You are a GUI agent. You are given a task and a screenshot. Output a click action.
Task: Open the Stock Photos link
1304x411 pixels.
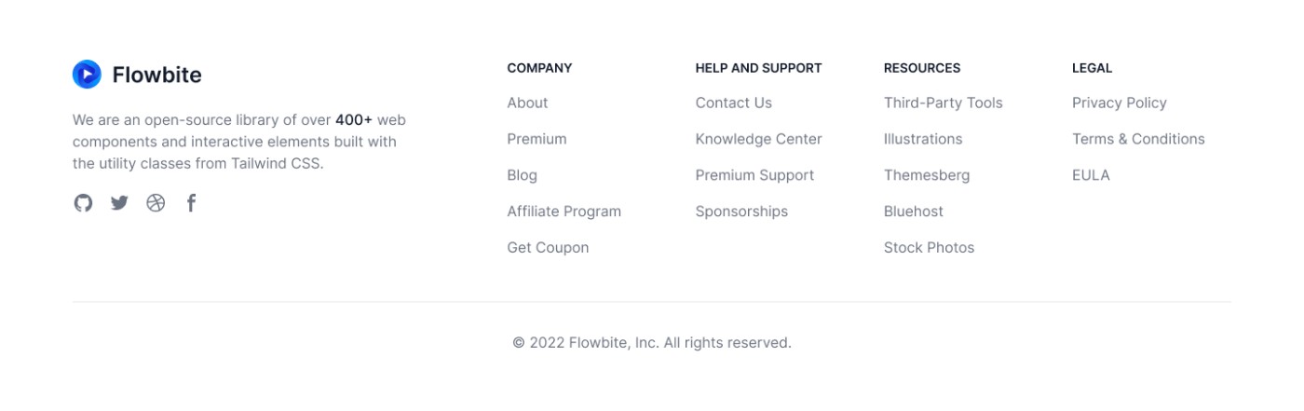click(929, 248)
